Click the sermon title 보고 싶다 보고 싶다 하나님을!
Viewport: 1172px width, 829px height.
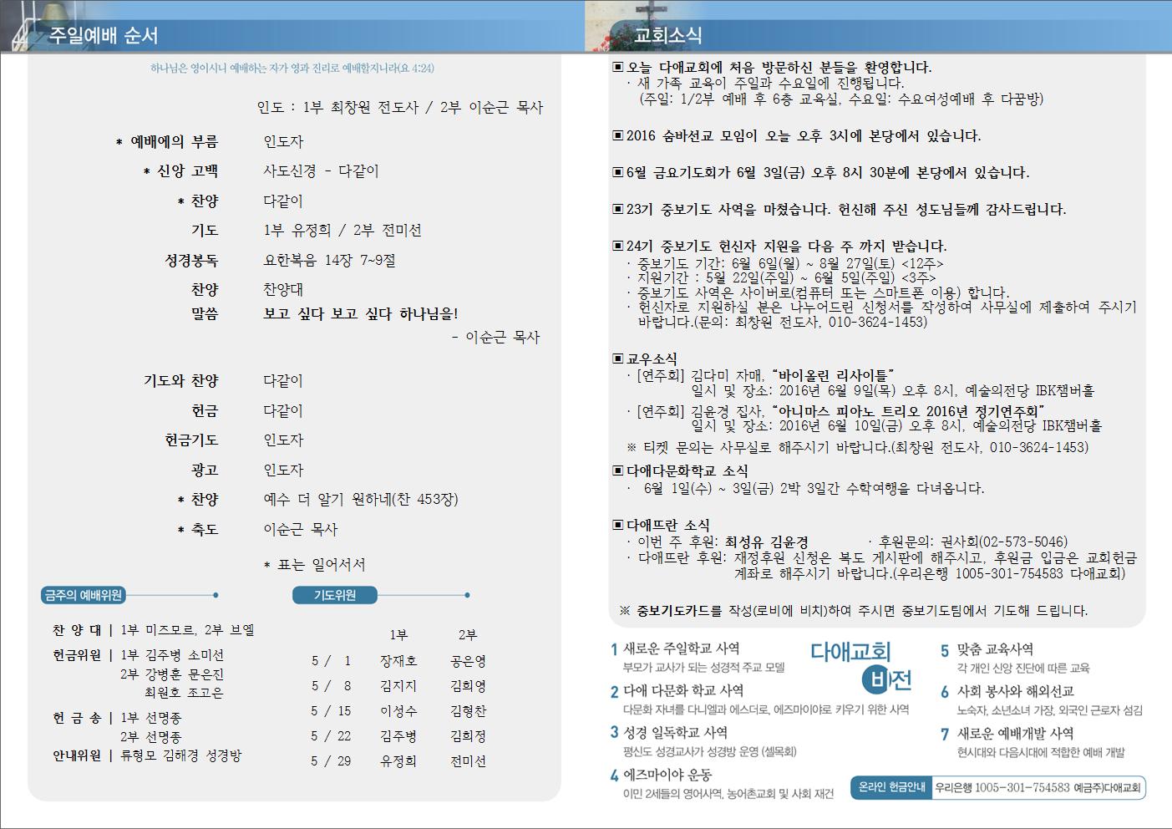(x=361, y=314)
